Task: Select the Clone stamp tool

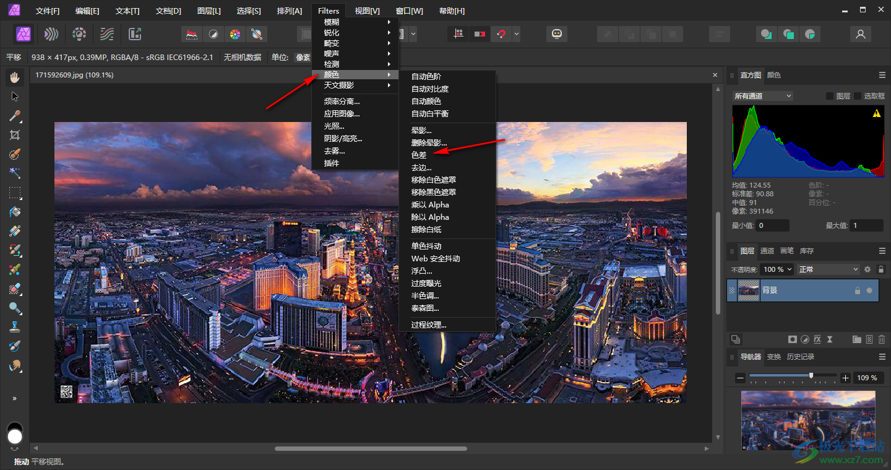Action: click(x=15, y=326)
